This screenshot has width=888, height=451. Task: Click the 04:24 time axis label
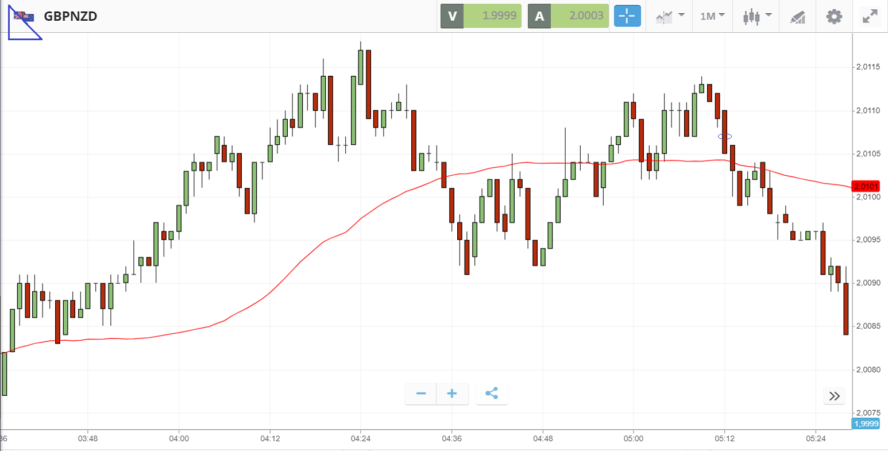coord(360,439)
